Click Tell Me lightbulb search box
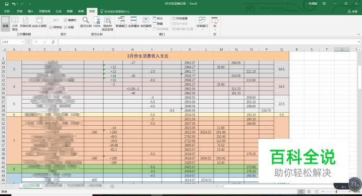This screenshot has height=196, width=362. coord(115,12)
